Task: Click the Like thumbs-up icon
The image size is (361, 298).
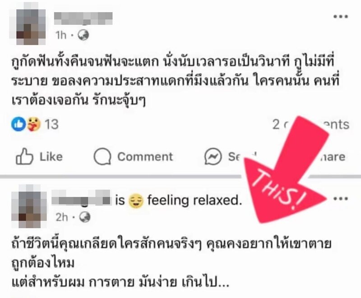Action: click(24, 156)
